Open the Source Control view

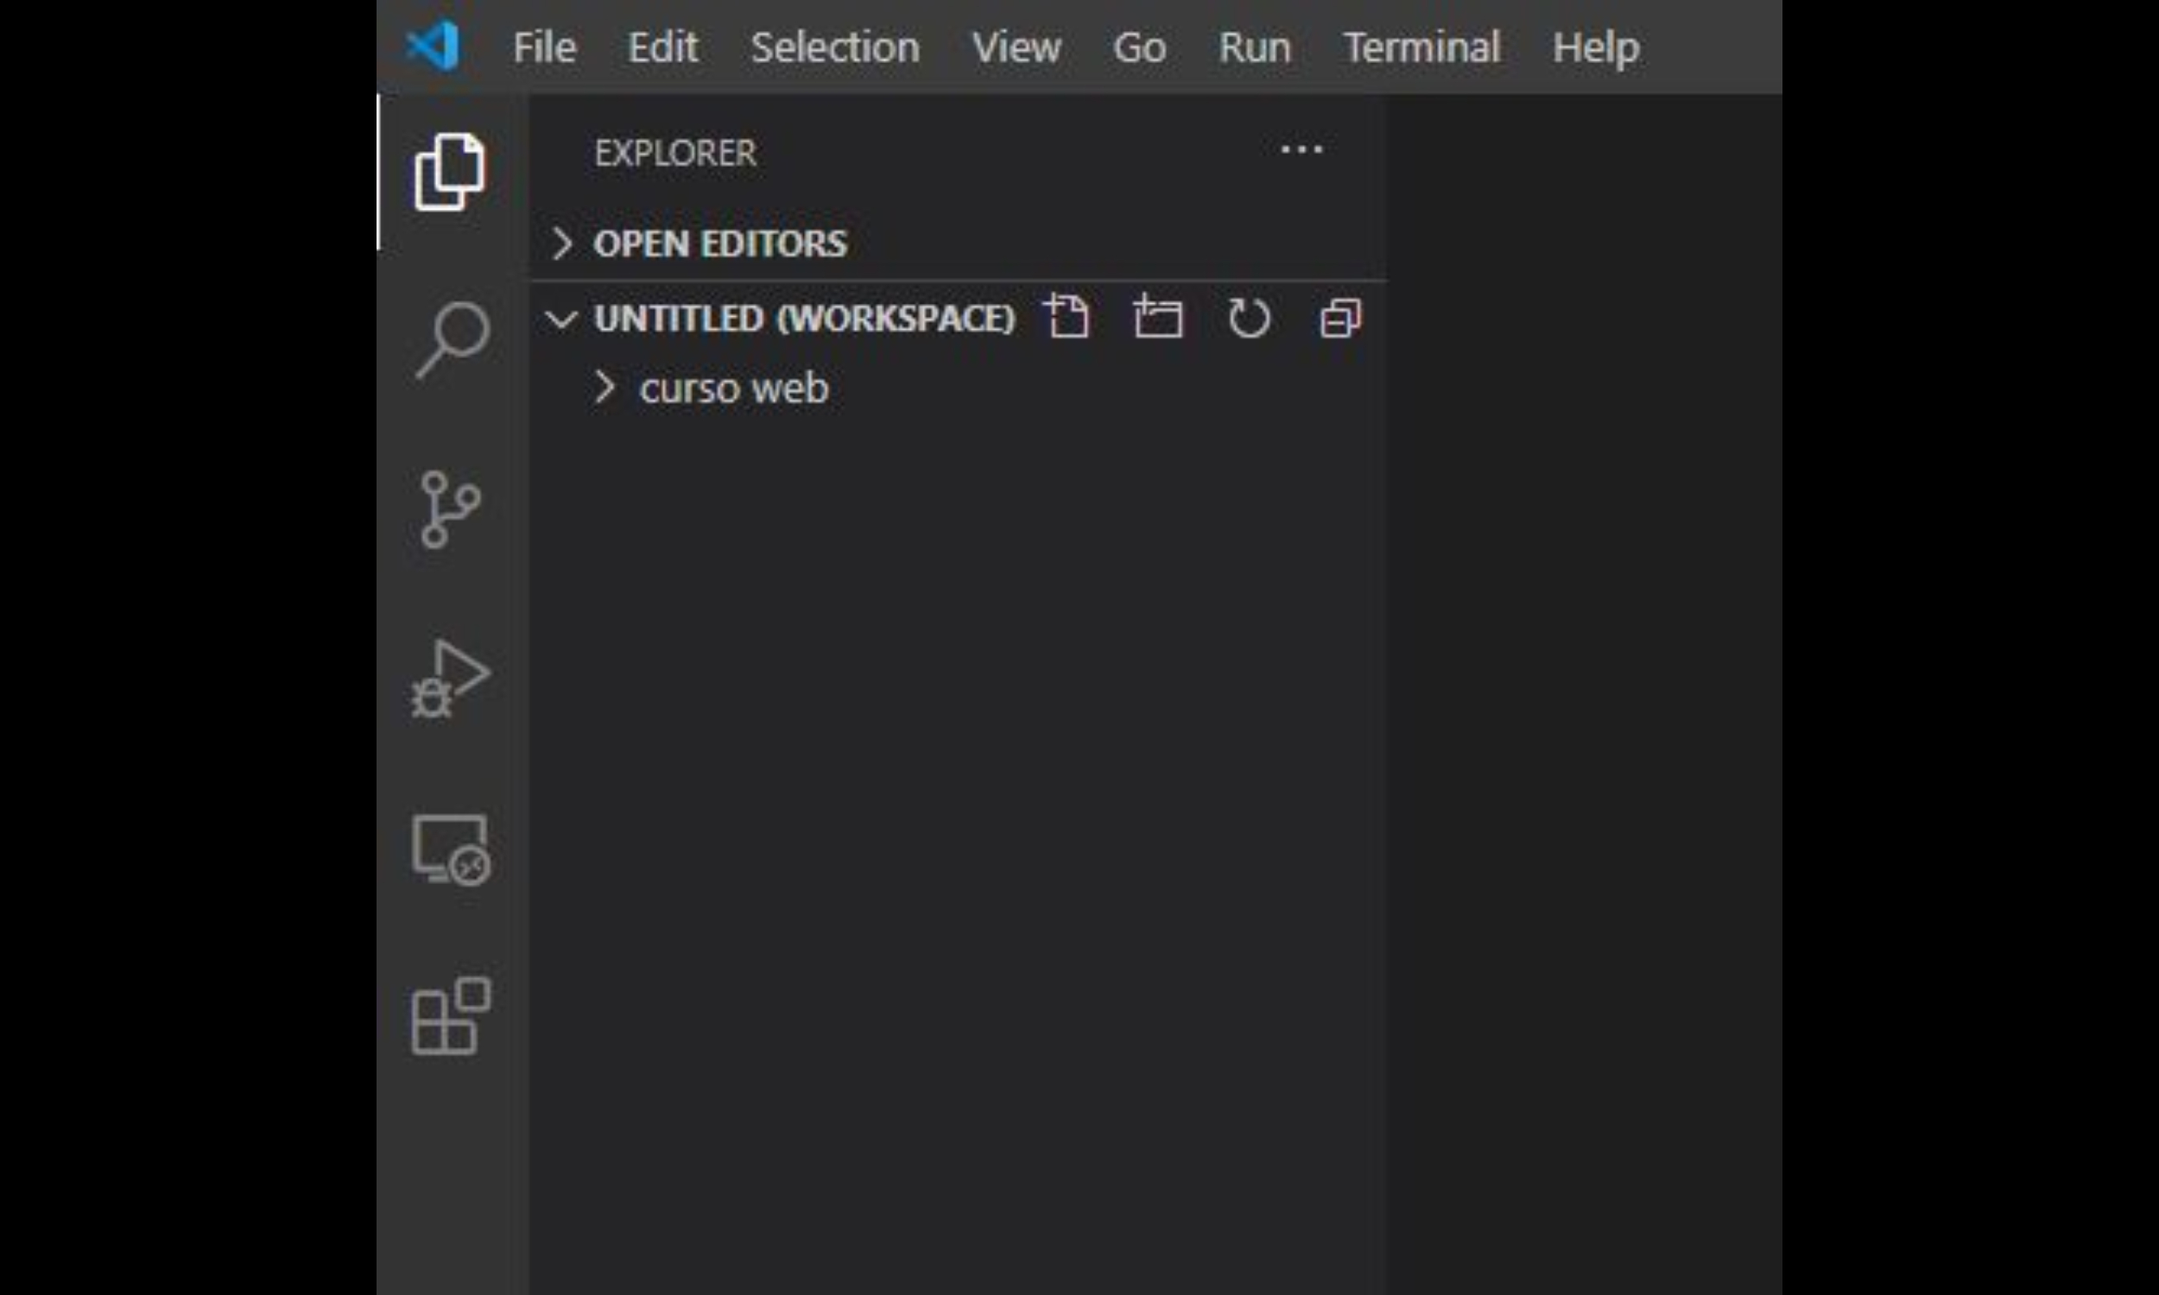pos(449,509)
